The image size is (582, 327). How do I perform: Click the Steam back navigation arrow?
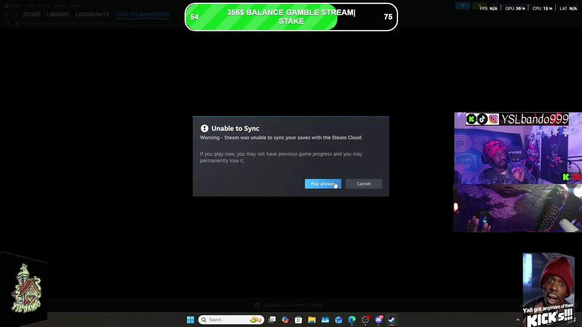pos(7,15)
